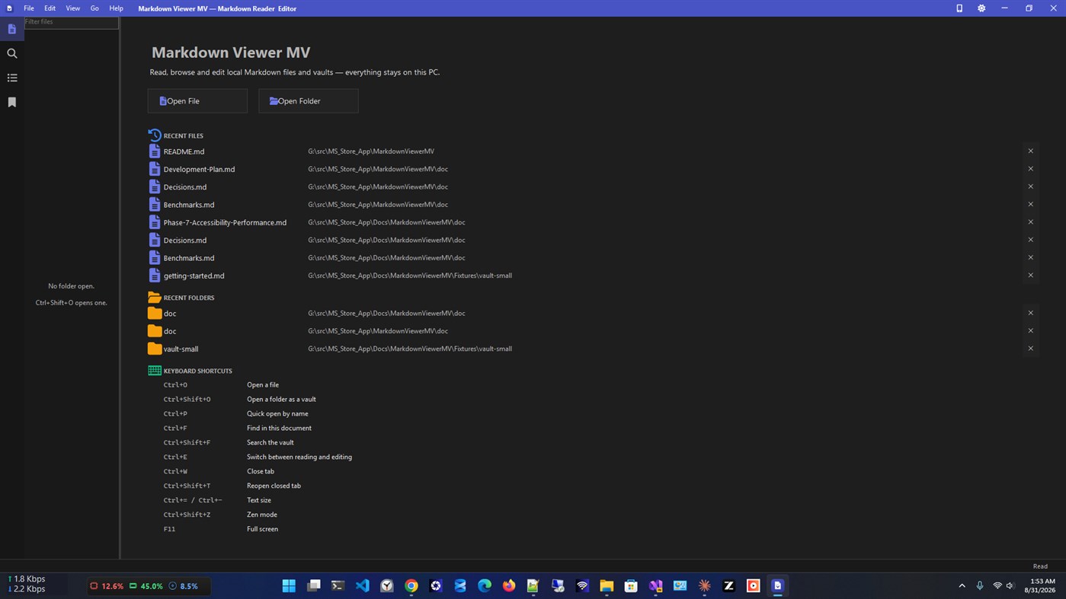
Task: Open Visual Studio Code from taskbar
Action: 363,585
